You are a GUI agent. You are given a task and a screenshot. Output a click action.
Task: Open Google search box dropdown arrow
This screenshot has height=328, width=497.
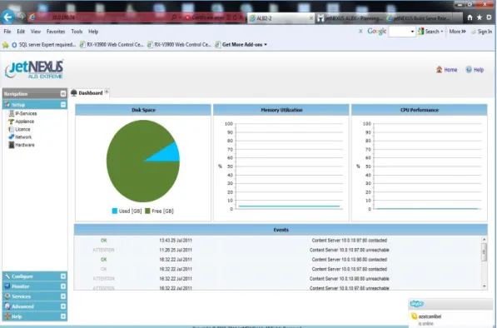tap(412, 32)
